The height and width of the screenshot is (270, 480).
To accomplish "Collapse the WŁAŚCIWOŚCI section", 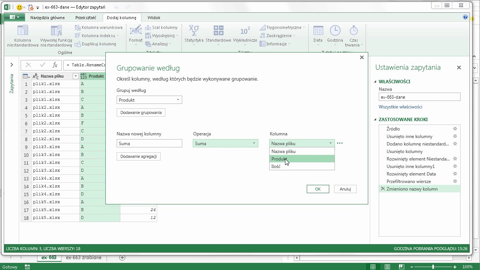I will coord(375,82).
